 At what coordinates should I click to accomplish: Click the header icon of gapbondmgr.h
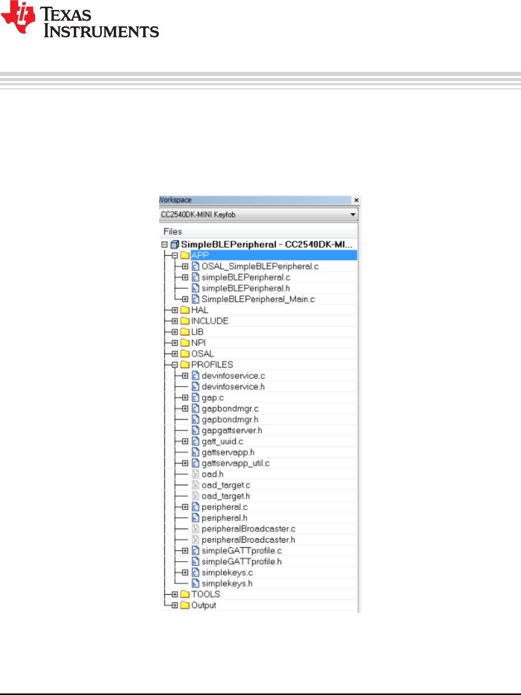(x=195, y=420)
